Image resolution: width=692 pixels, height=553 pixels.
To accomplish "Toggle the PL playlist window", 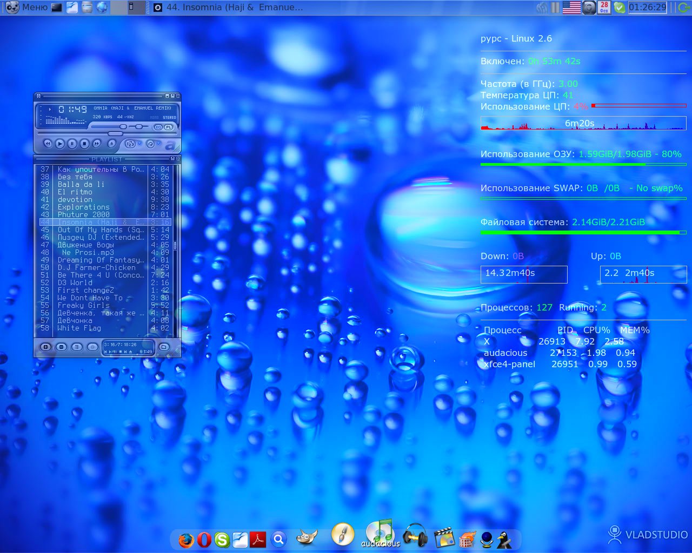I will point(169,127).
